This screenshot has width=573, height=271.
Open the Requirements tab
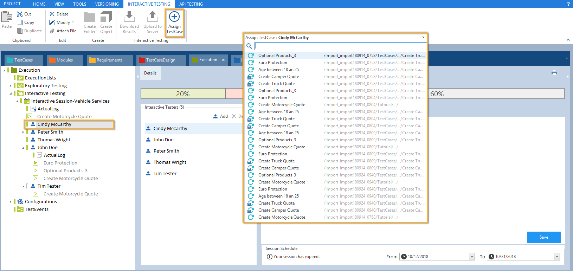[x=109, y=60]
